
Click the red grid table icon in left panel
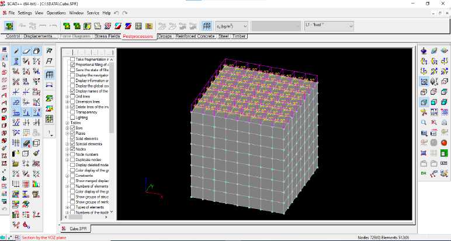(26, 184)
